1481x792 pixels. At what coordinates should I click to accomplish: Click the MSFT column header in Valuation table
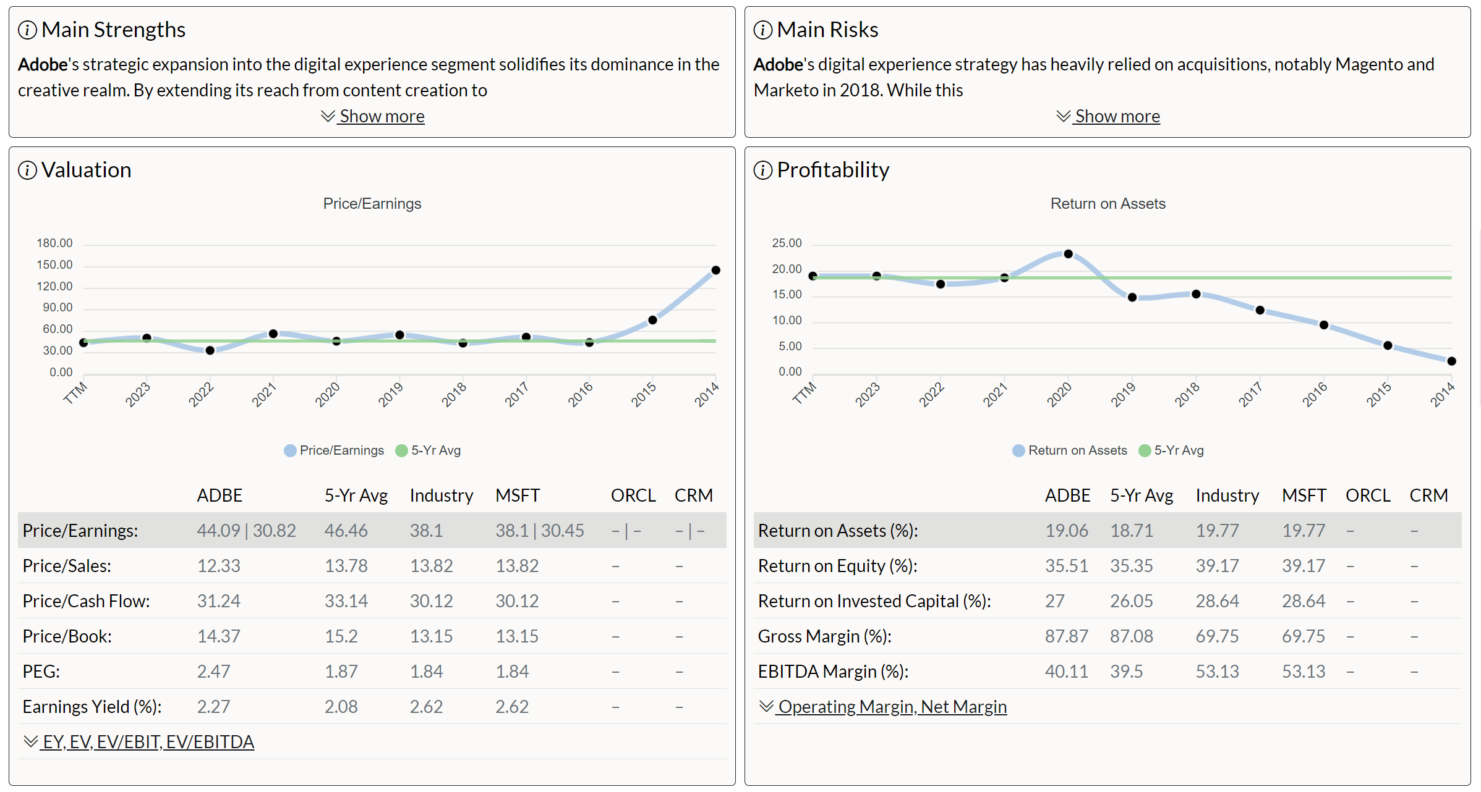(x=518, y=495)
